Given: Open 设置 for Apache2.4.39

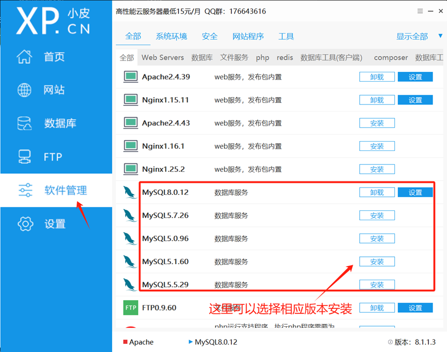Looking at the screenshot, I should tap(415, 76).
